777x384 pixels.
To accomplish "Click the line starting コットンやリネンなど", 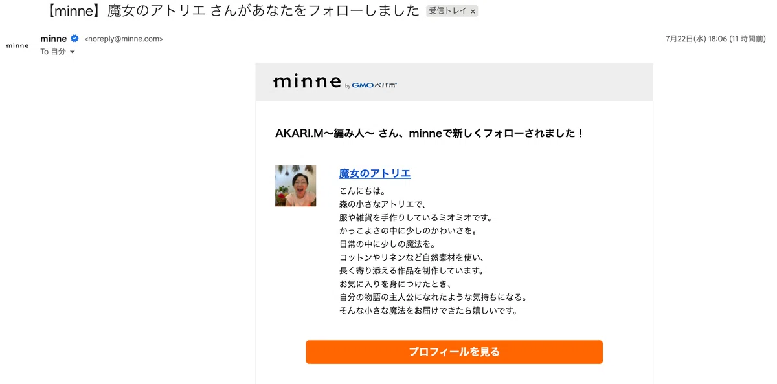I will click(x=412, y=257).
